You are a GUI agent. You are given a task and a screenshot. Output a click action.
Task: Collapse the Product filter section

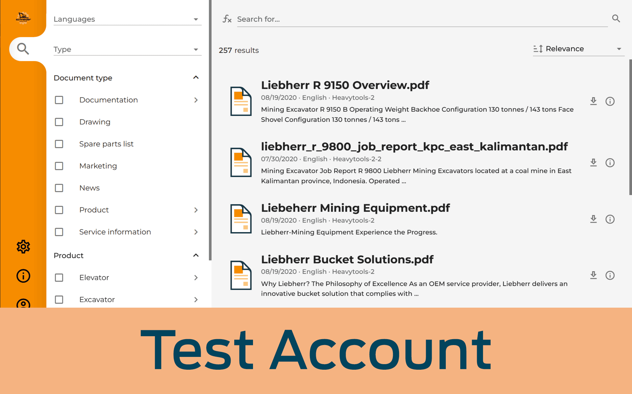(196, 255)
